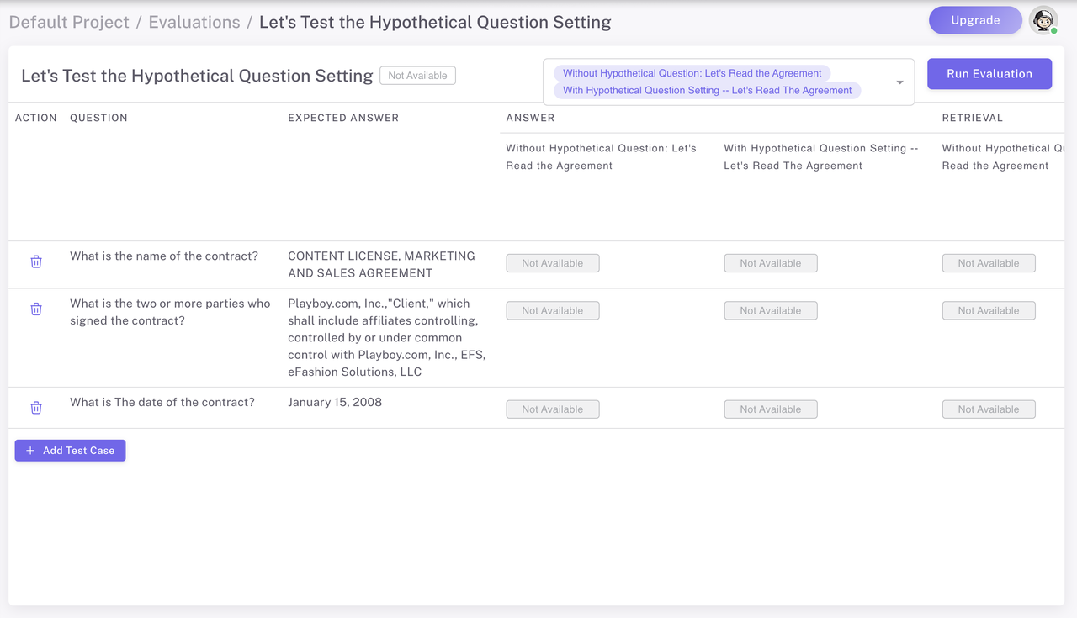Click first-row Not Available answer under Without Hypothetical
The image size is (1077, 618).
pyautogui.click(x=552, y=263)
